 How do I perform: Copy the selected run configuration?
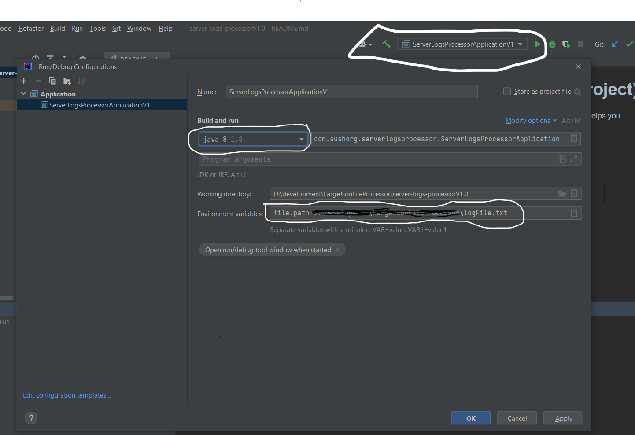tap(52, 81)
